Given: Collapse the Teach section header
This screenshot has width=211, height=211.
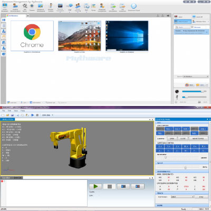Looking at the screenshot, I should pyautogui.click(x=182, y=193).
